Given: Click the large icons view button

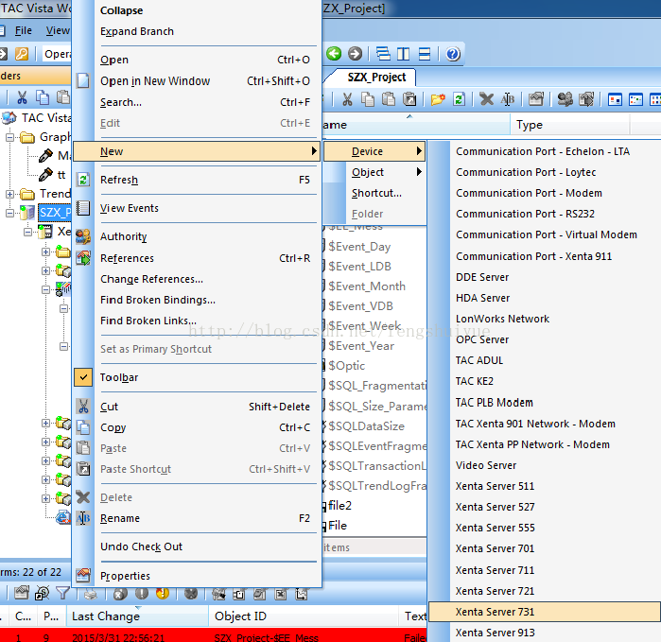Looking at the screenshot, I should coord(615,99).
